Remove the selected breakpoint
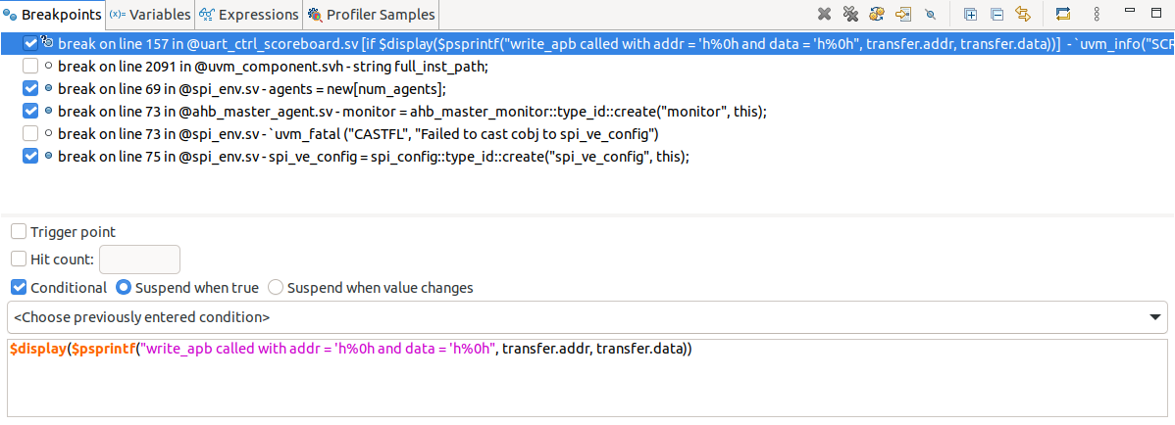The width and height of the screenshot is (1175, 425). point(824,14)
